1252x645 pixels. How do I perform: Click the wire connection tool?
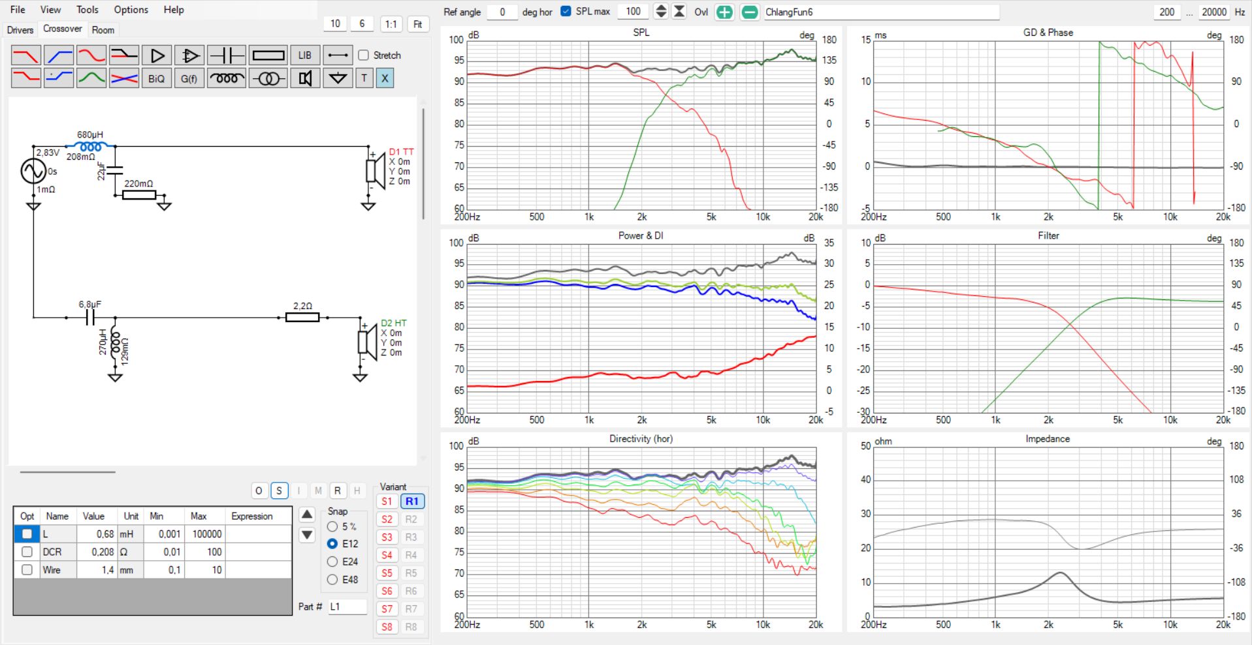pyautogui.click(x=337, y=55)
